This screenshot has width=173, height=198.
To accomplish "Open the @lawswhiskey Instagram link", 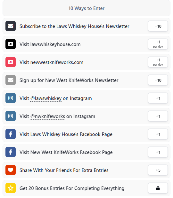I will pos(46,98).
